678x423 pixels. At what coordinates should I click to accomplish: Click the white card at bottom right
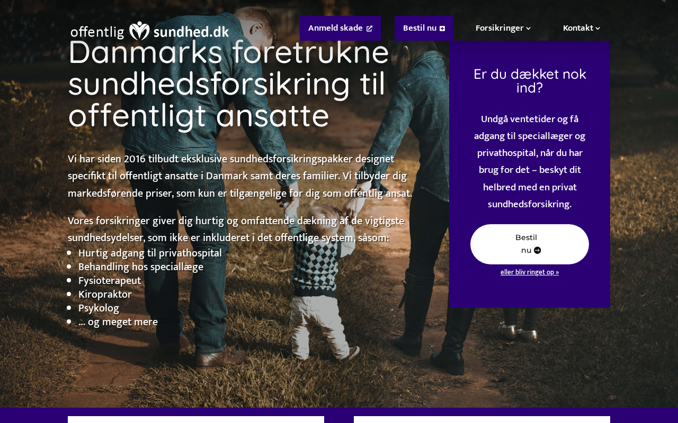click(x=482, y=420)
